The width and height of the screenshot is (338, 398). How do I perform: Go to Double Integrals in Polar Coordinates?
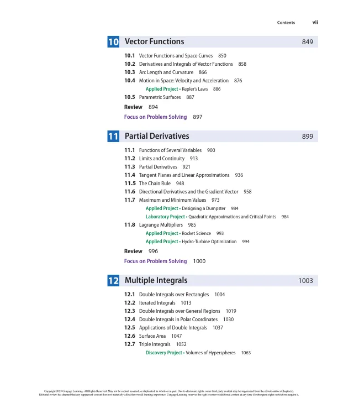click(179, 319)
